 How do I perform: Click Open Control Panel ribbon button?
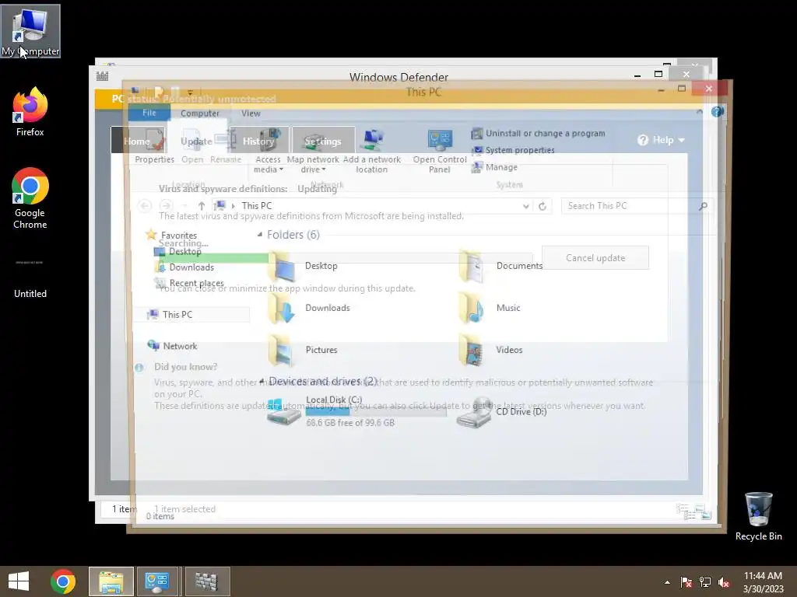click(x=440, y=151)
